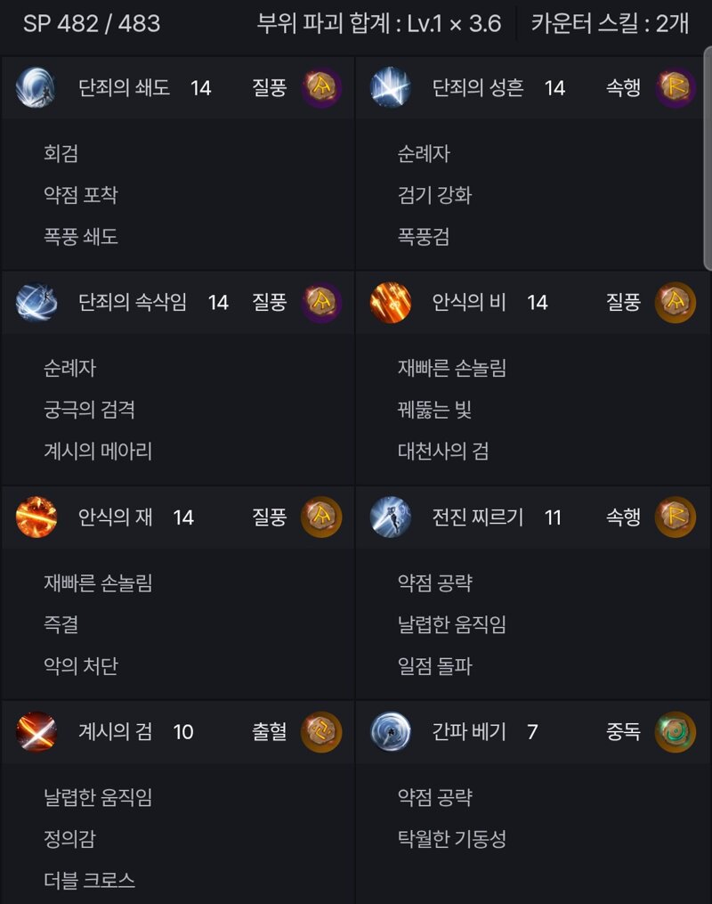Click the 더블 크로스 tripod text
This screenshot has height=904, width=712.
89,880
